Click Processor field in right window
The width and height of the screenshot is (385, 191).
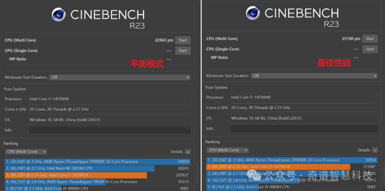click(x=304, y=97)
